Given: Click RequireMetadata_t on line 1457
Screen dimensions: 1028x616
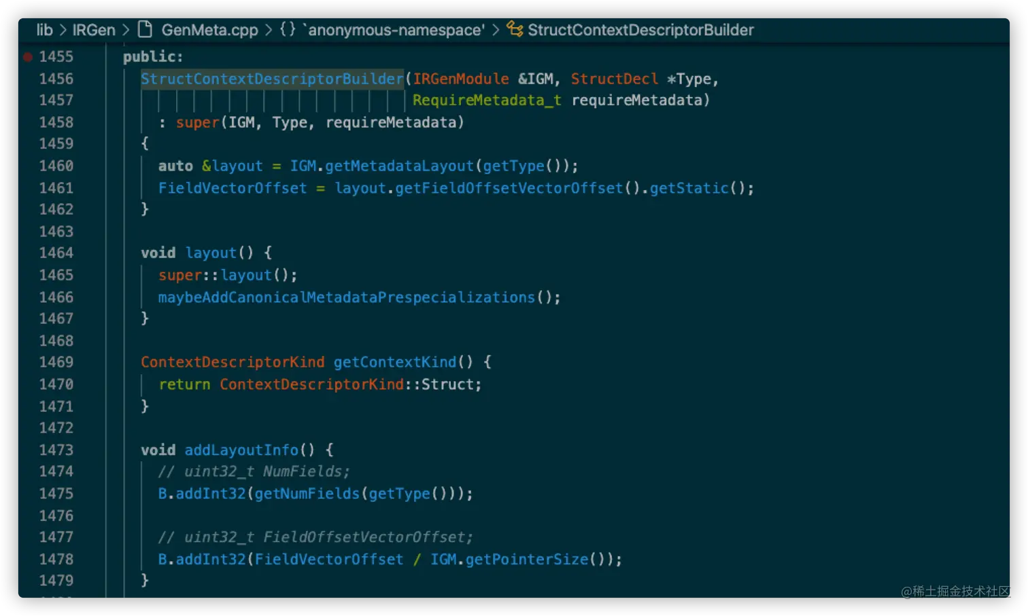Looking at the screenshot, I should (487, 101).
